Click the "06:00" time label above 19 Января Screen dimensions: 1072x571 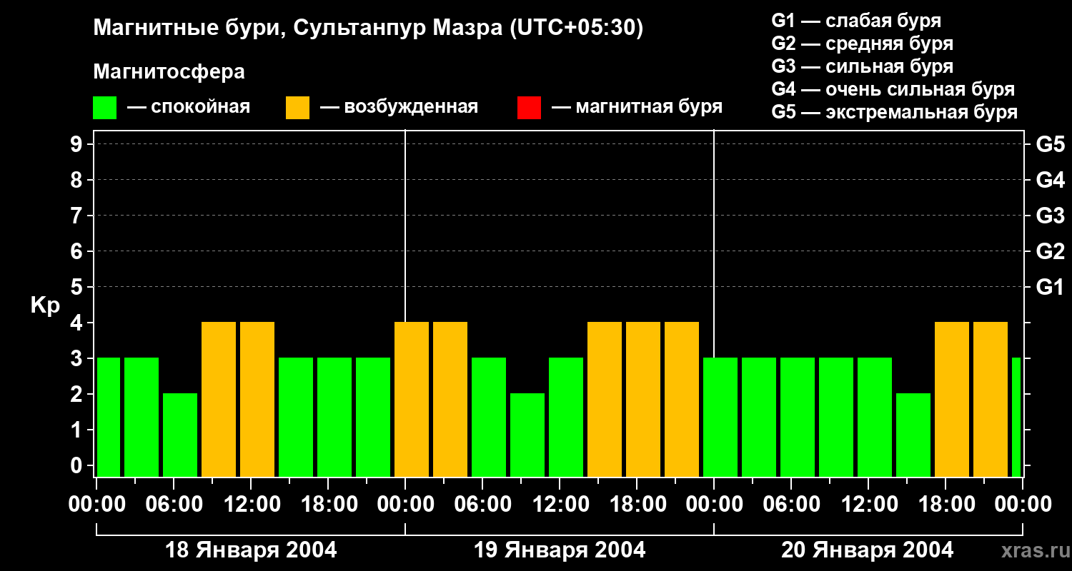pyautogui.click(x=482, y=505)
